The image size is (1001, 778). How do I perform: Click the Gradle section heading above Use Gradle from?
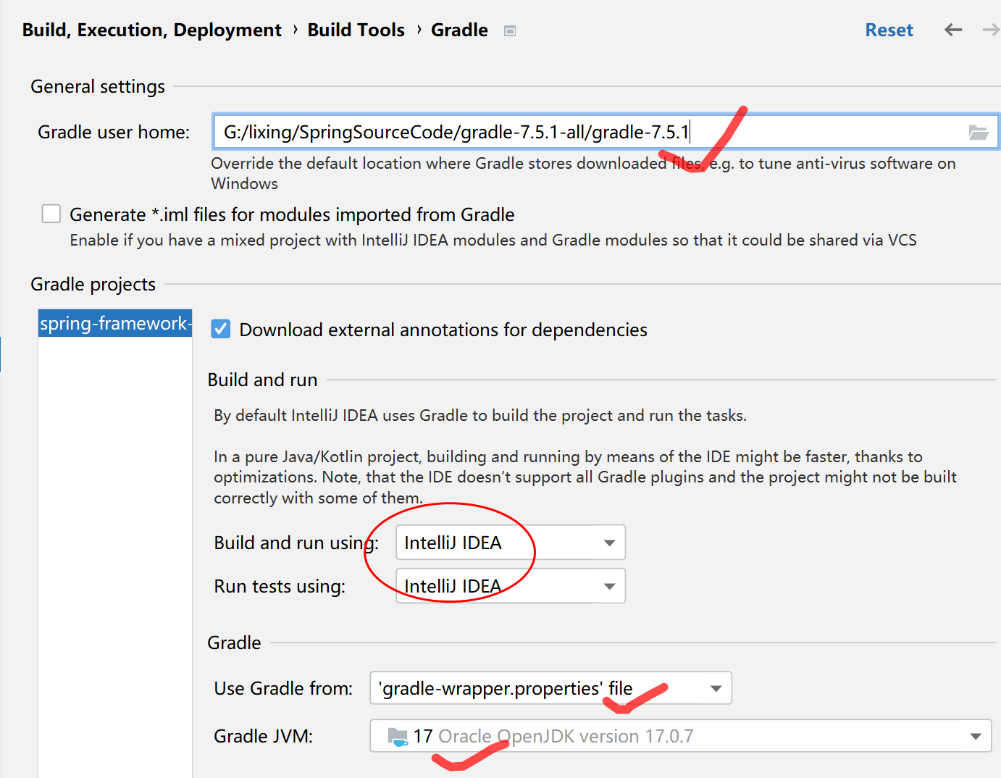pyautogui.click(x=234, y=643)
